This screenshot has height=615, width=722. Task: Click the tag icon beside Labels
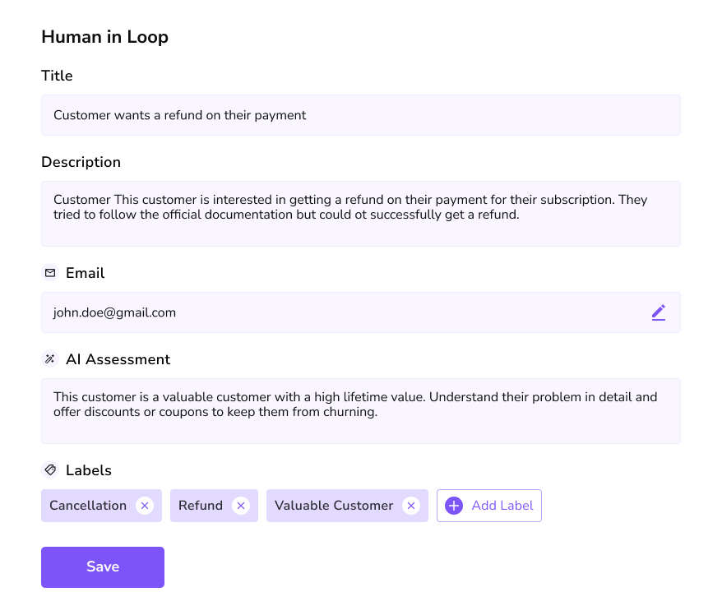coord(50,470)
